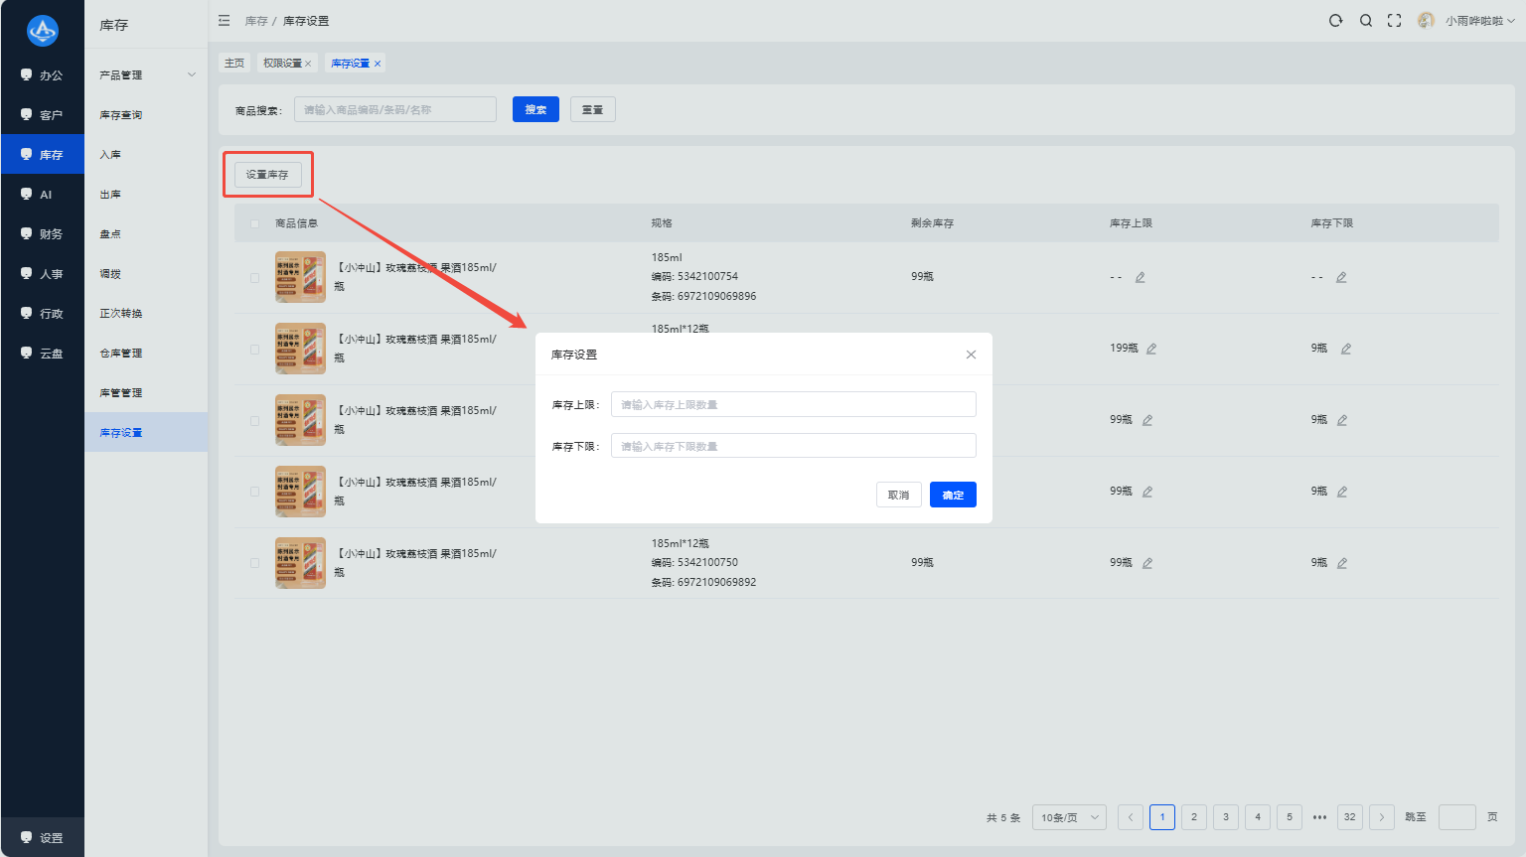Edit upper limit pencil for 185ml row
This screenshot has height=857, width=1526.
(x=1141, y=277)
